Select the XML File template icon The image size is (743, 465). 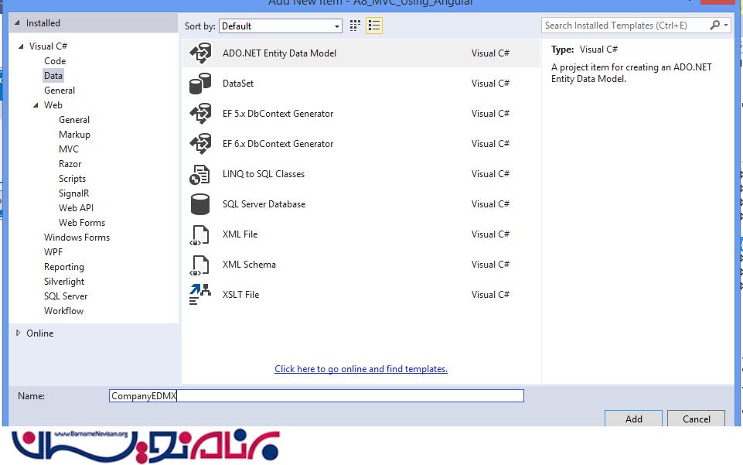click(199, 235)
